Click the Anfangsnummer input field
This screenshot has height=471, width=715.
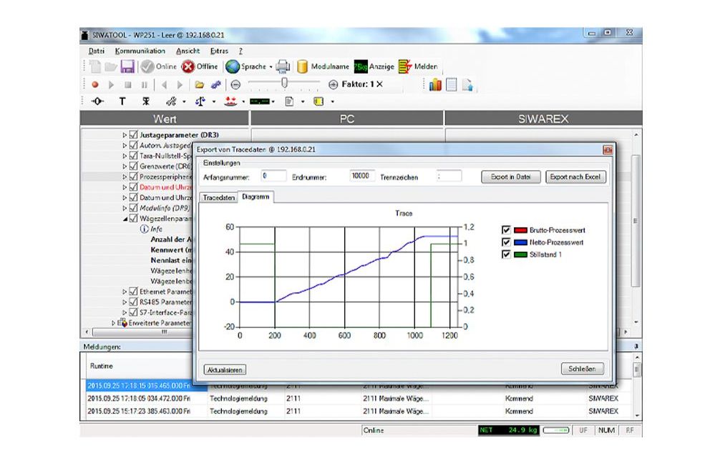point(273,177)
